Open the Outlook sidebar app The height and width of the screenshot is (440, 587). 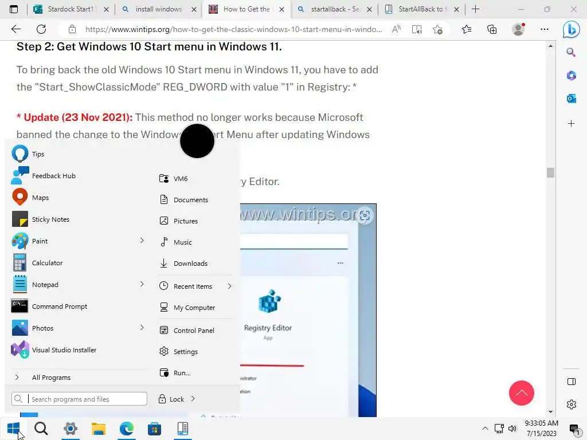(x=572, y=99)
